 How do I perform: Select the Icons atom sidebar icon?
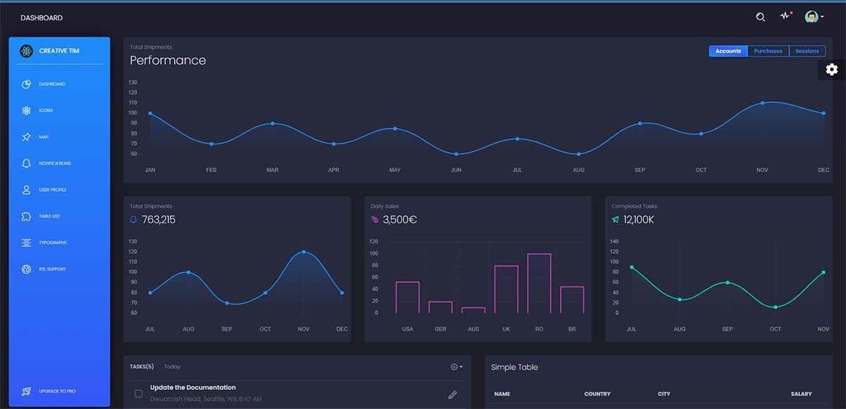[x=26, y=111]
